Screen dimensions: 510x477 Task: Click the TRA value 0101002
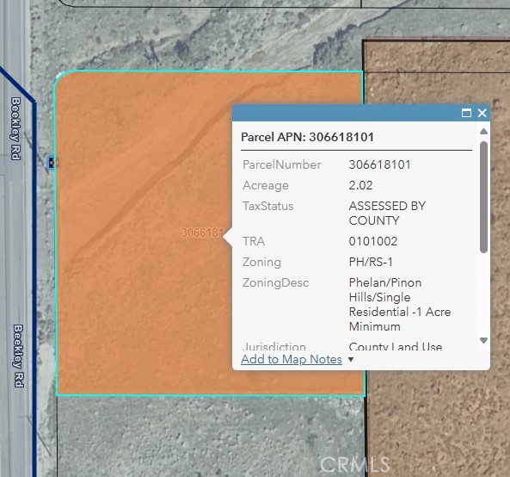coord(373,241)
